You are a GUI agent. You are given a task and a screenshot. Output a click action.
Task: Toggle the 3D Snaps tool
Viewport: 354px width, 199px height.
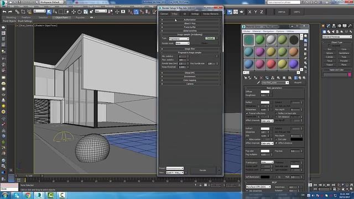pyautogui.click(x=130, y=12)
